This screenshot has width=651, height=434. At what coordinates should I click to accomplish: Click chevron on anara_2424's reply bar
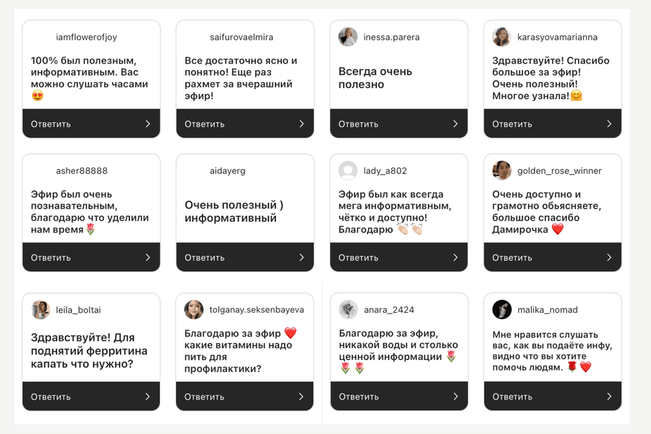tap(456, 397)
